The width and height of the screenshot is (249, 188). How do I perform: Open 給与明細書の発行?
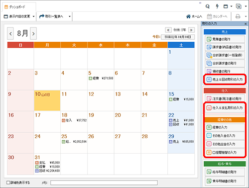pyautogui.click(x=225, y=172)
